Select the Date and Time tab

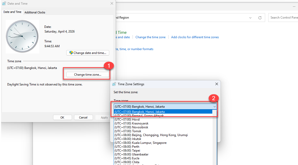tap(12, 12)
